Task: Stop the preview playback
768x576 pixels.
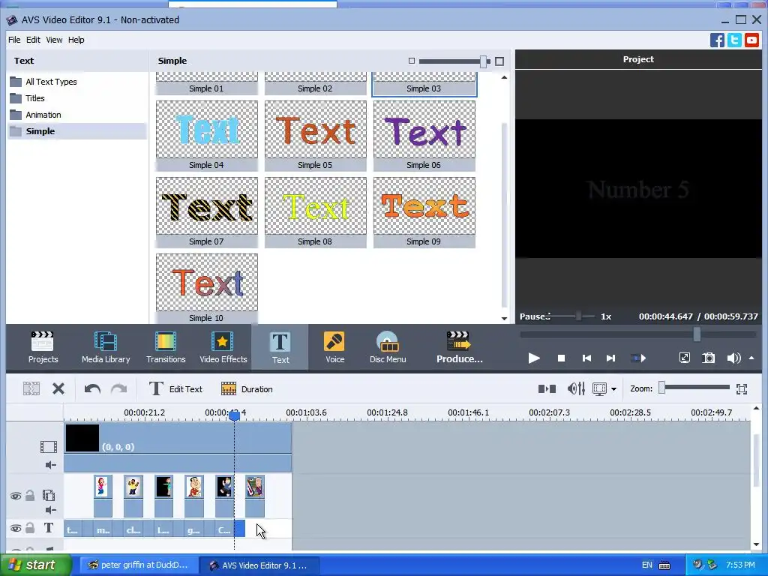Action: (561, 358)
